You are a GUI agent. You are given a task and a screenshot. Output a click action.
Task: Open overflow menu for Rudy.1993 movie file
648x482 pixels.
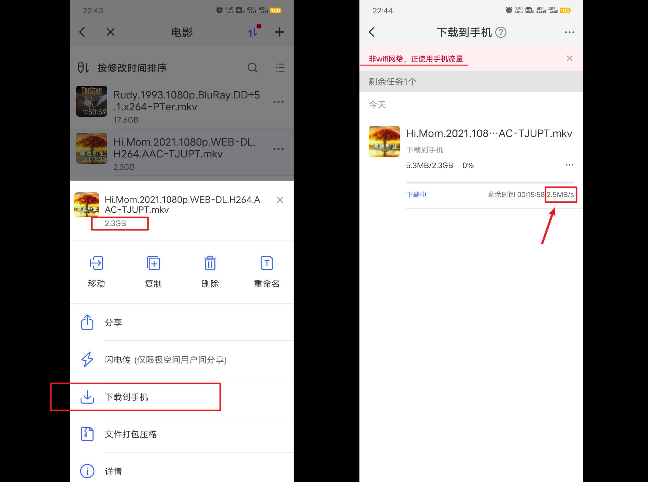coord(278,101)
